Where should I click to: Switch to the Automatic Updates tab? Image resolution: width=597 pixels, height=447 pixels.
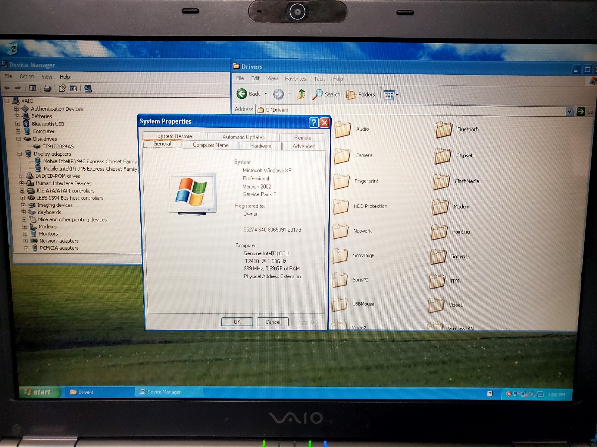243,137
